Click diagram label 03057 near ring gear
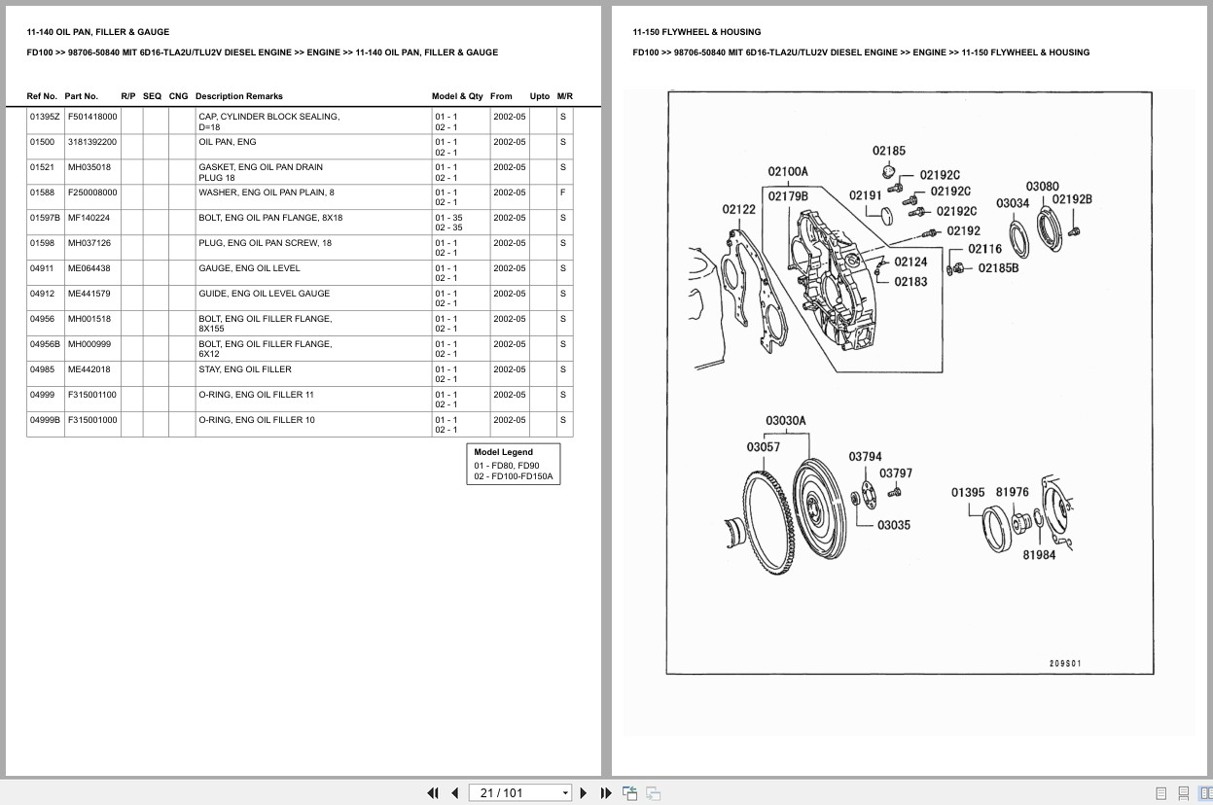The width and height of the screenshot is (1213, 805). point(764,447)
